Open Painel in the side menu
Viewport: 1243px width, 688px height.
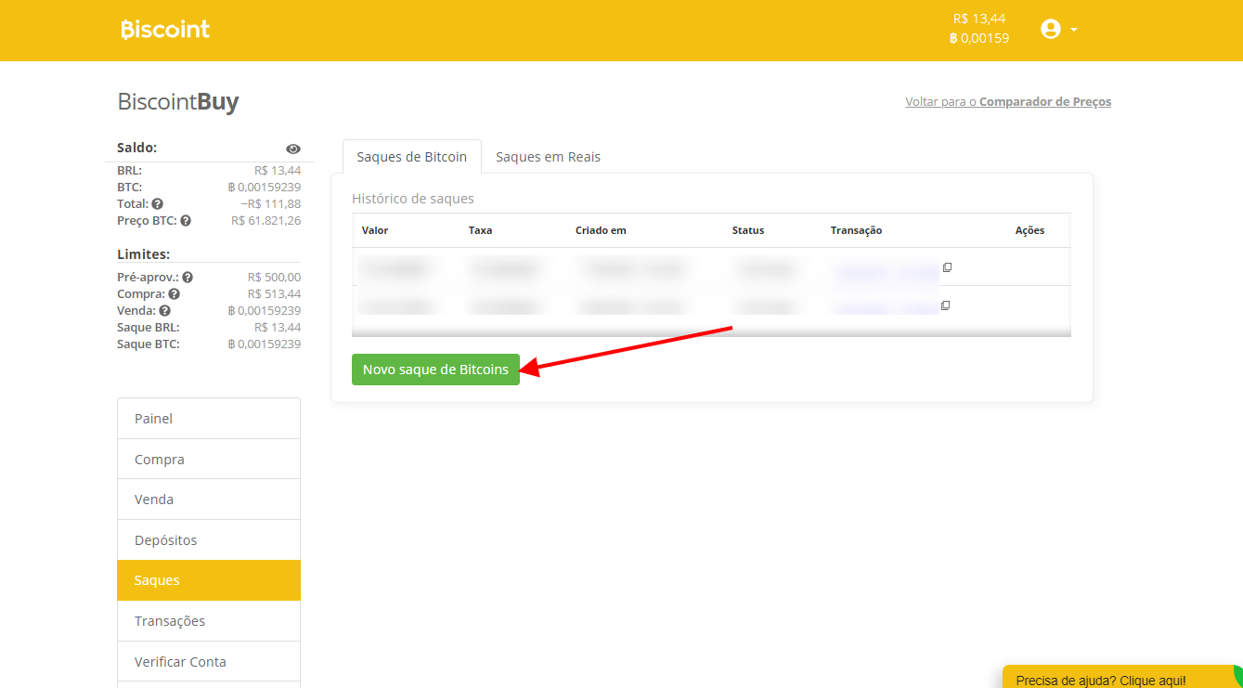(x=209, y=419)
